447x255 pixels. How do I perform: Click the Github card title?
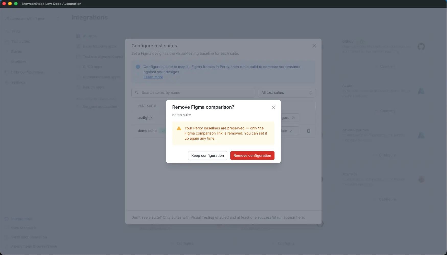click(348, 41)
